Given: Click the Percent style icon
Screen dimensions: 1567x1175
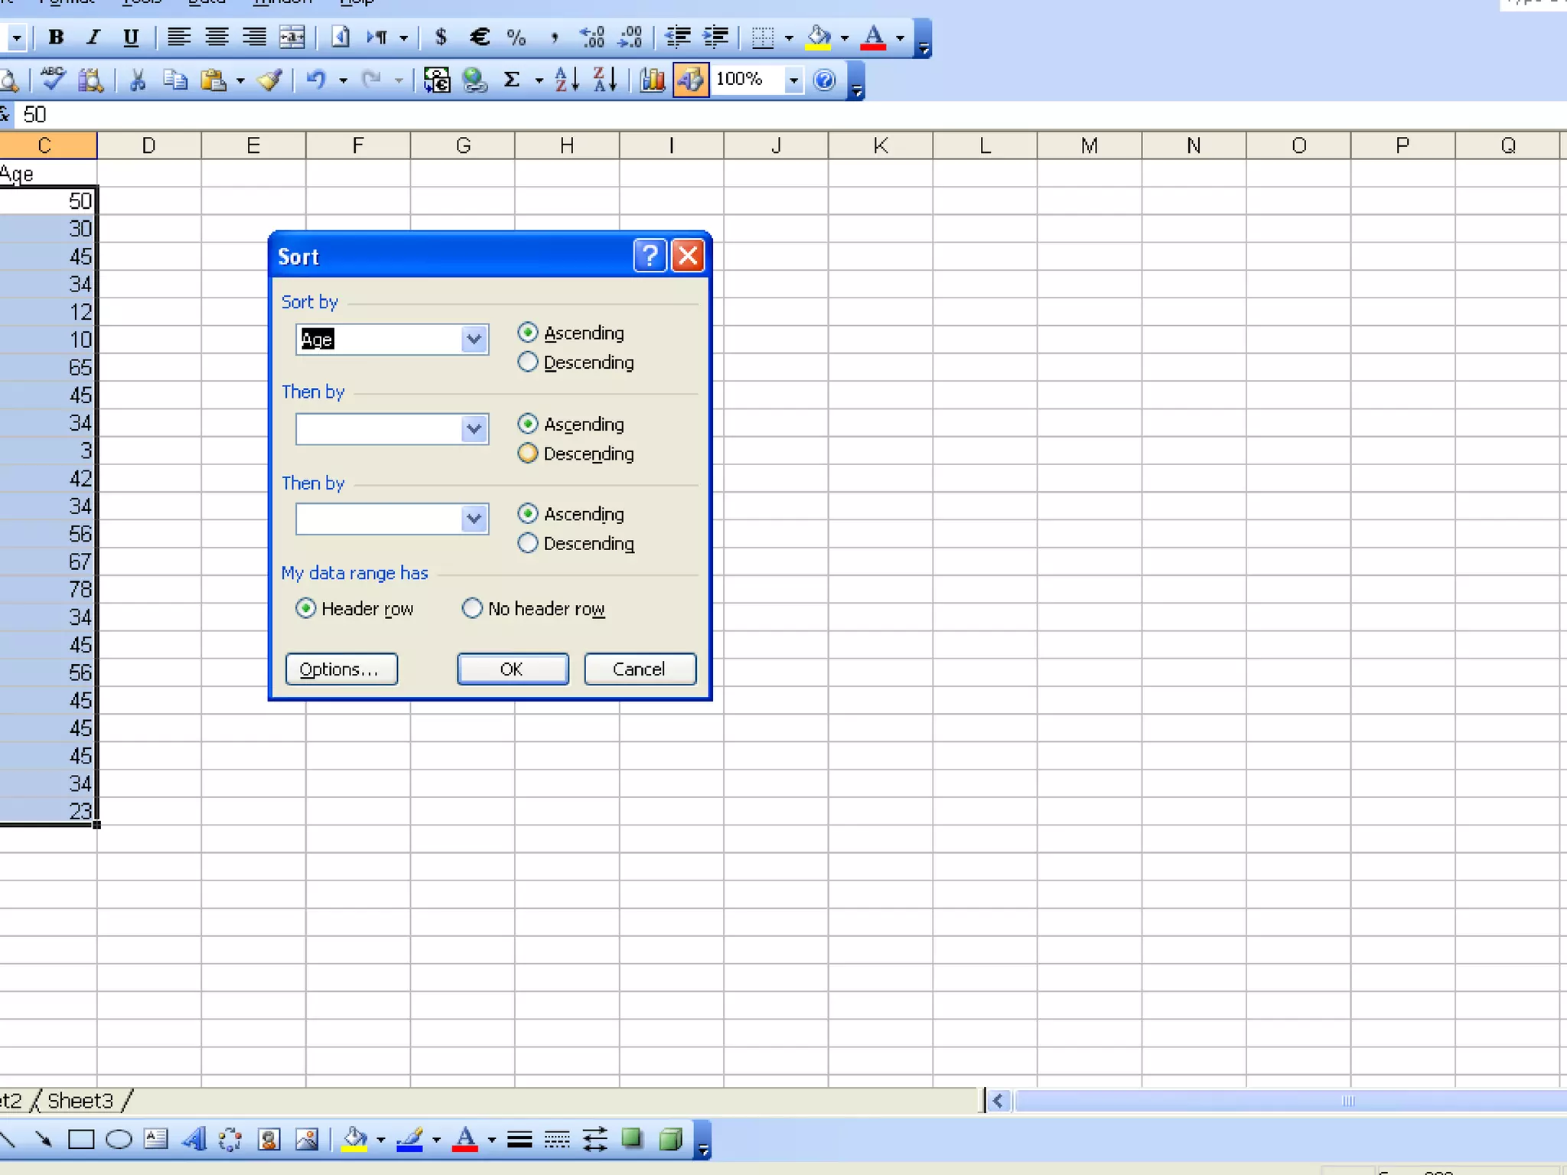Looking at the screenshot, I should click(516, 37).
